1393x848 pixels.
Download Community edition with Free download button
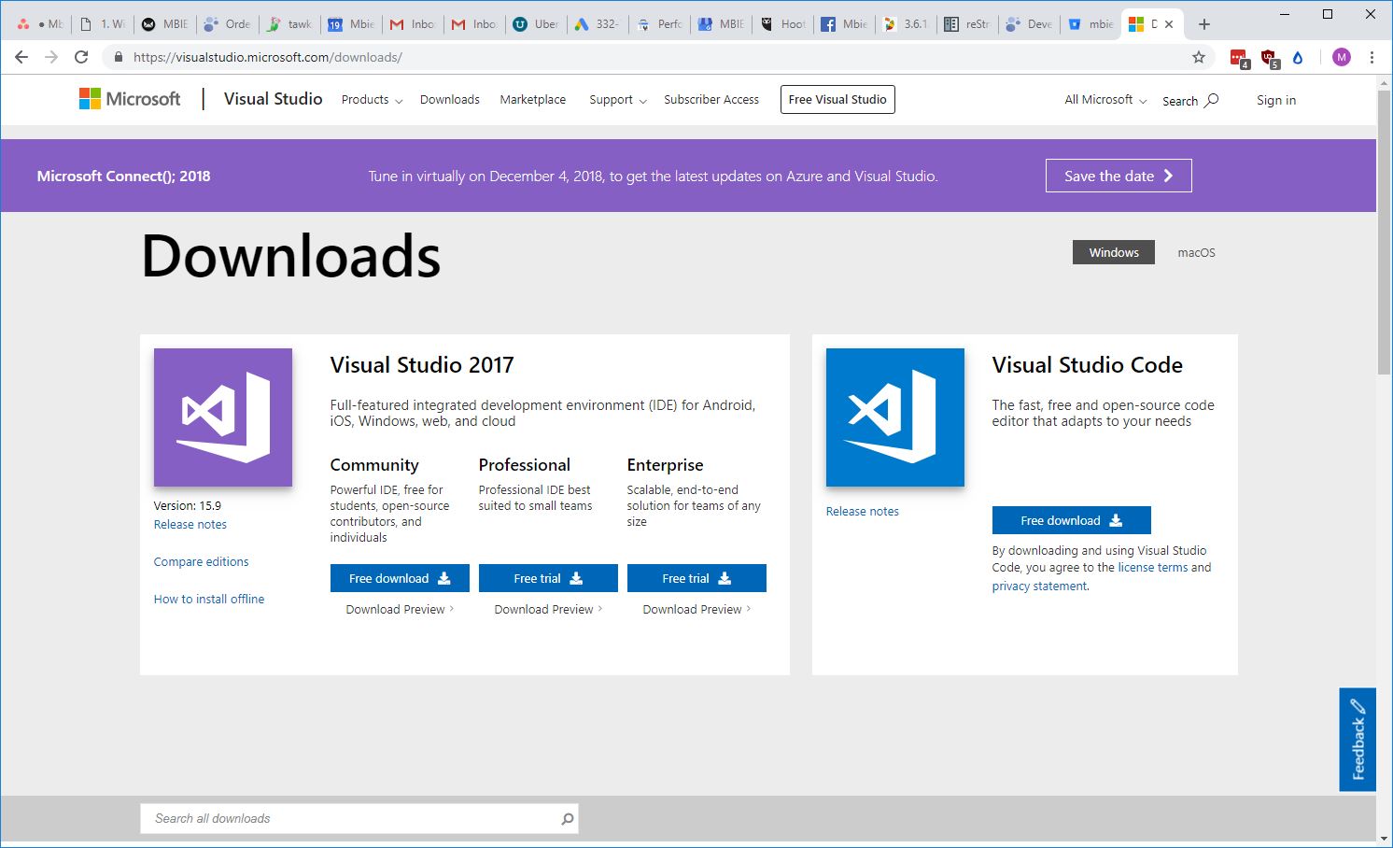coord(400,578)
